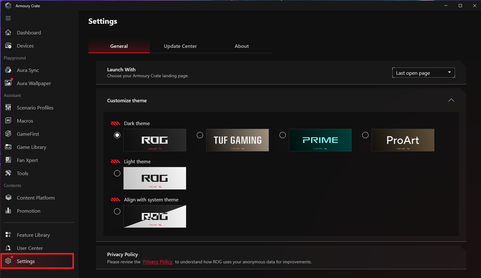Screen dimensions: 481x278
Task: Open User Center label in sidebar
Action: pyautogui.click(x=30, y=248)
